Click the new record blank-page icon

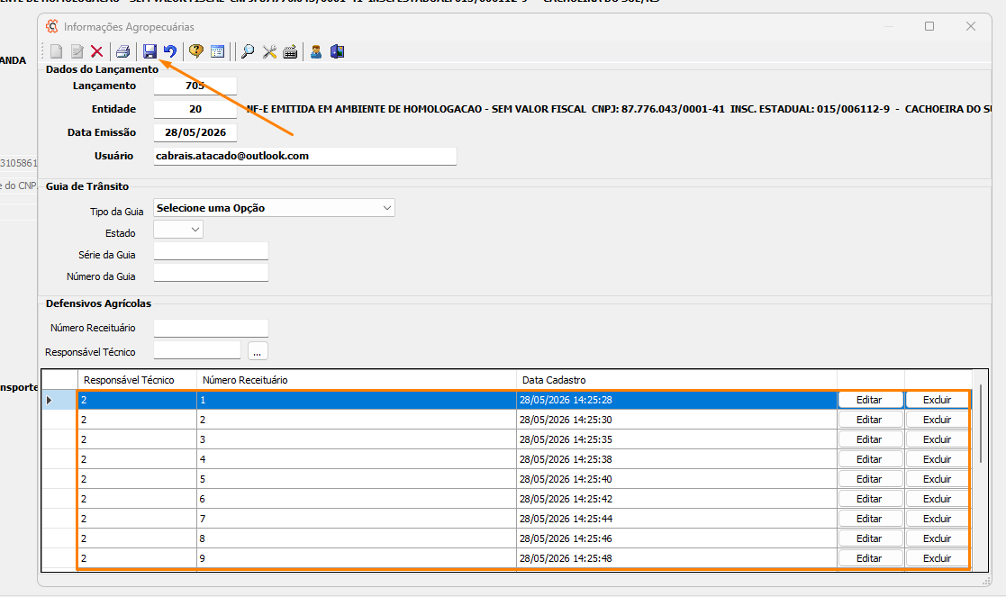(x=57, y=51)
